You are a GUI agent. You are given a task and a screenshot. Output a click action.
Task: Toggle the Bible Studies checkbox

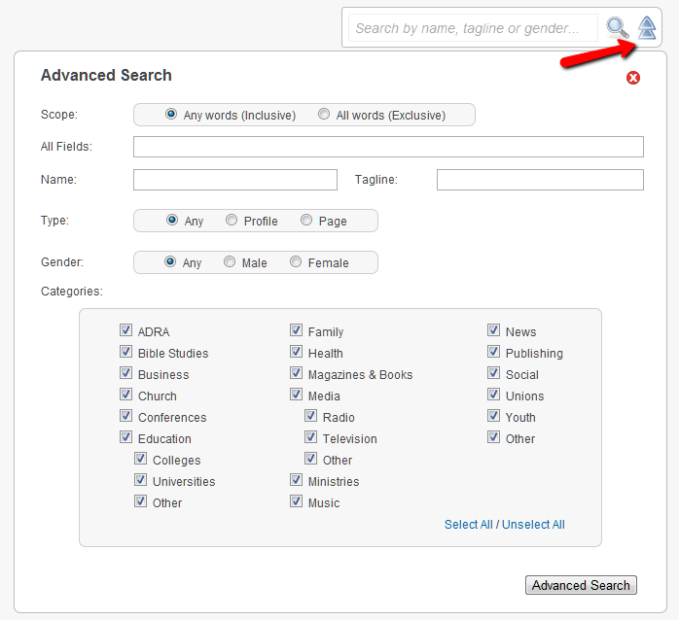(126, 352)
